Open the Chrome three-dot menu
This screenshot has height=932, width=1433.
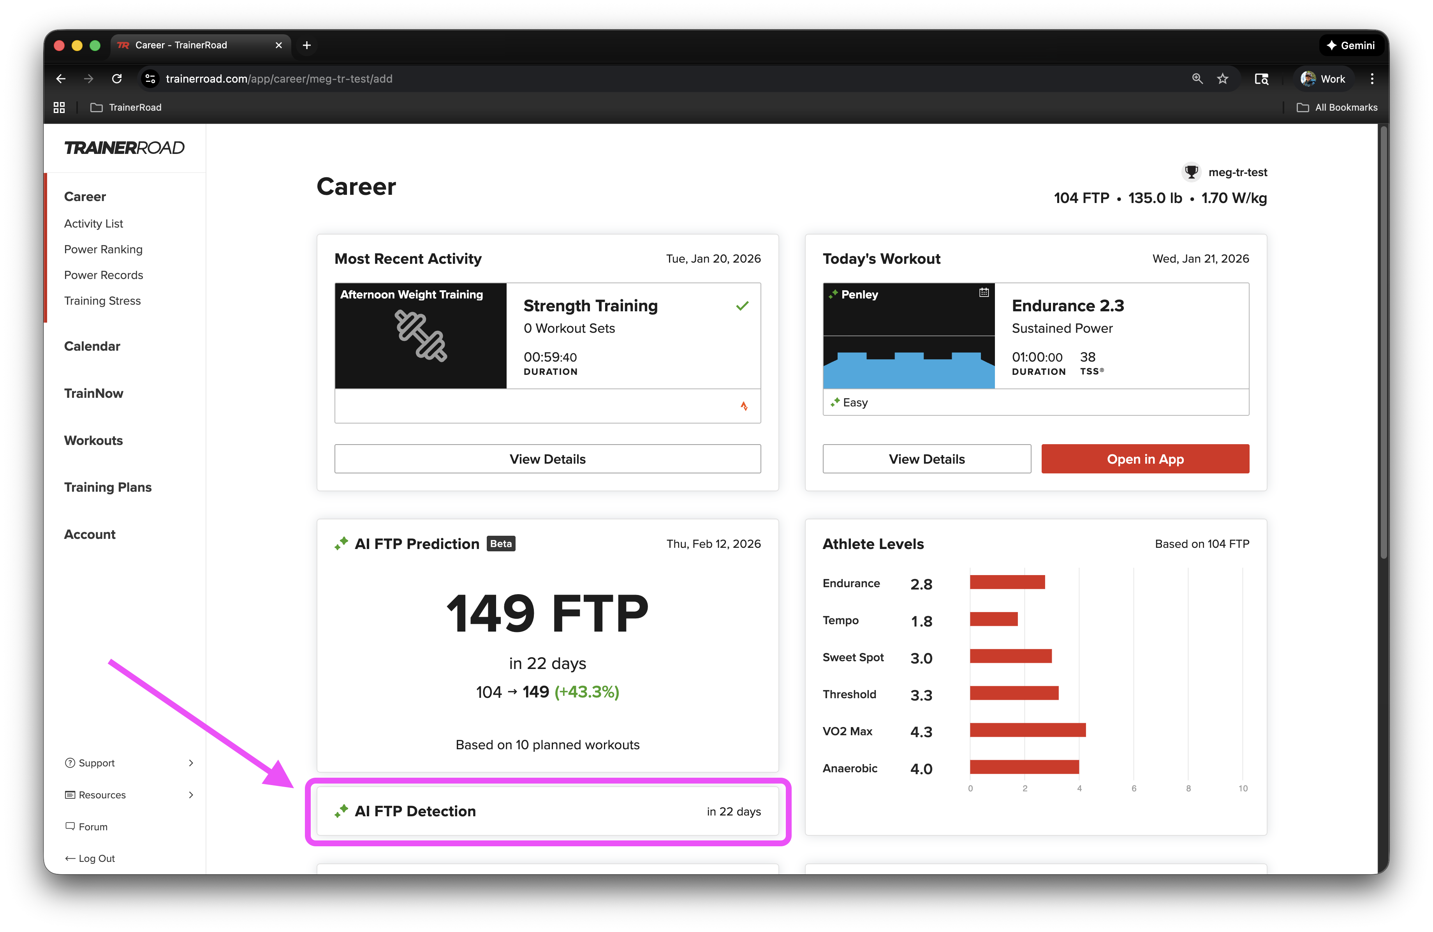(1372, 79)
